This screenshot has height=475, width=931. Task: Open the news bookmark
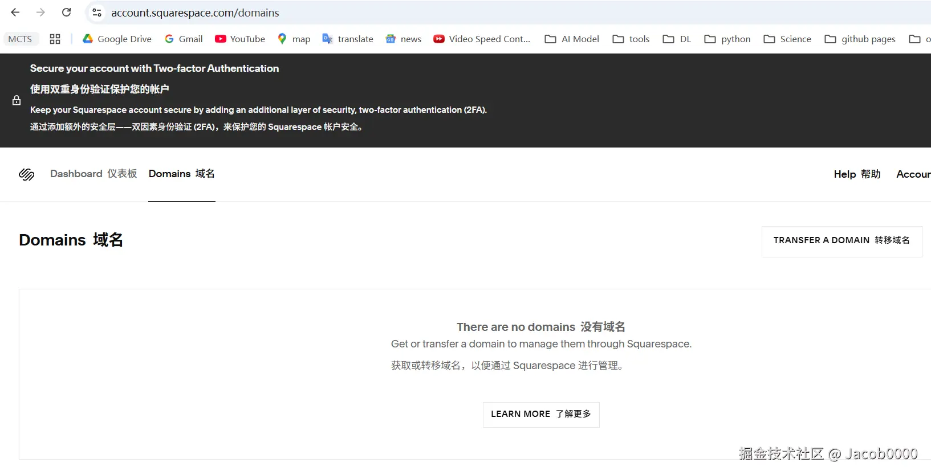click(x=404, y=39)
